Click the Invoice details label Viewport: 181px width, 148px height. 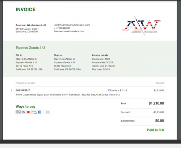click(x=100, y=55)
